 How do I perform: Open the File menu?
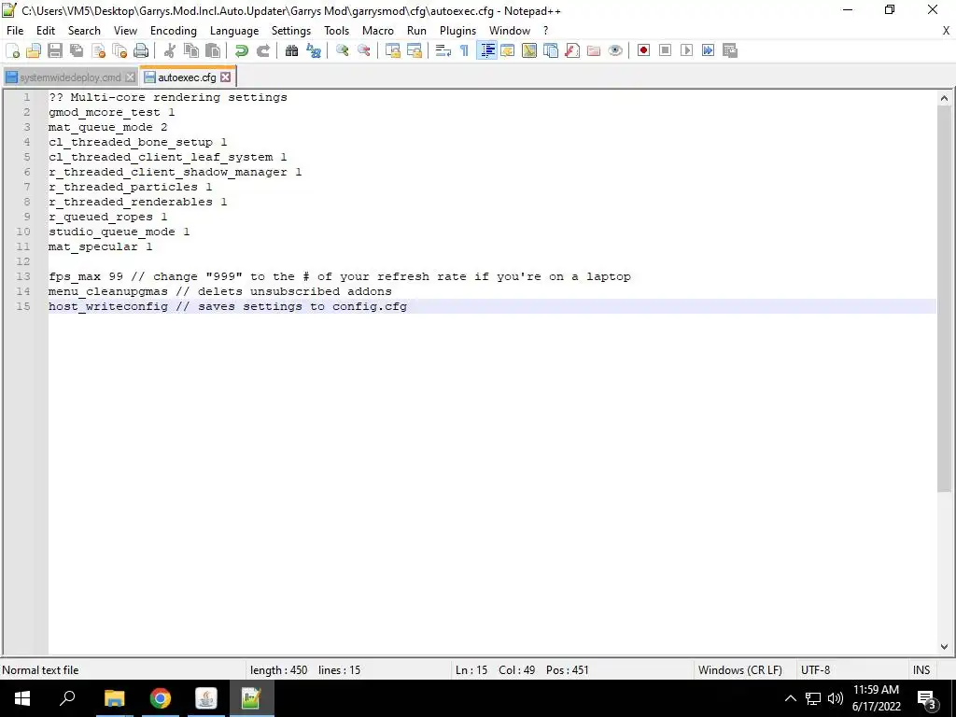(x=15, y=31)
